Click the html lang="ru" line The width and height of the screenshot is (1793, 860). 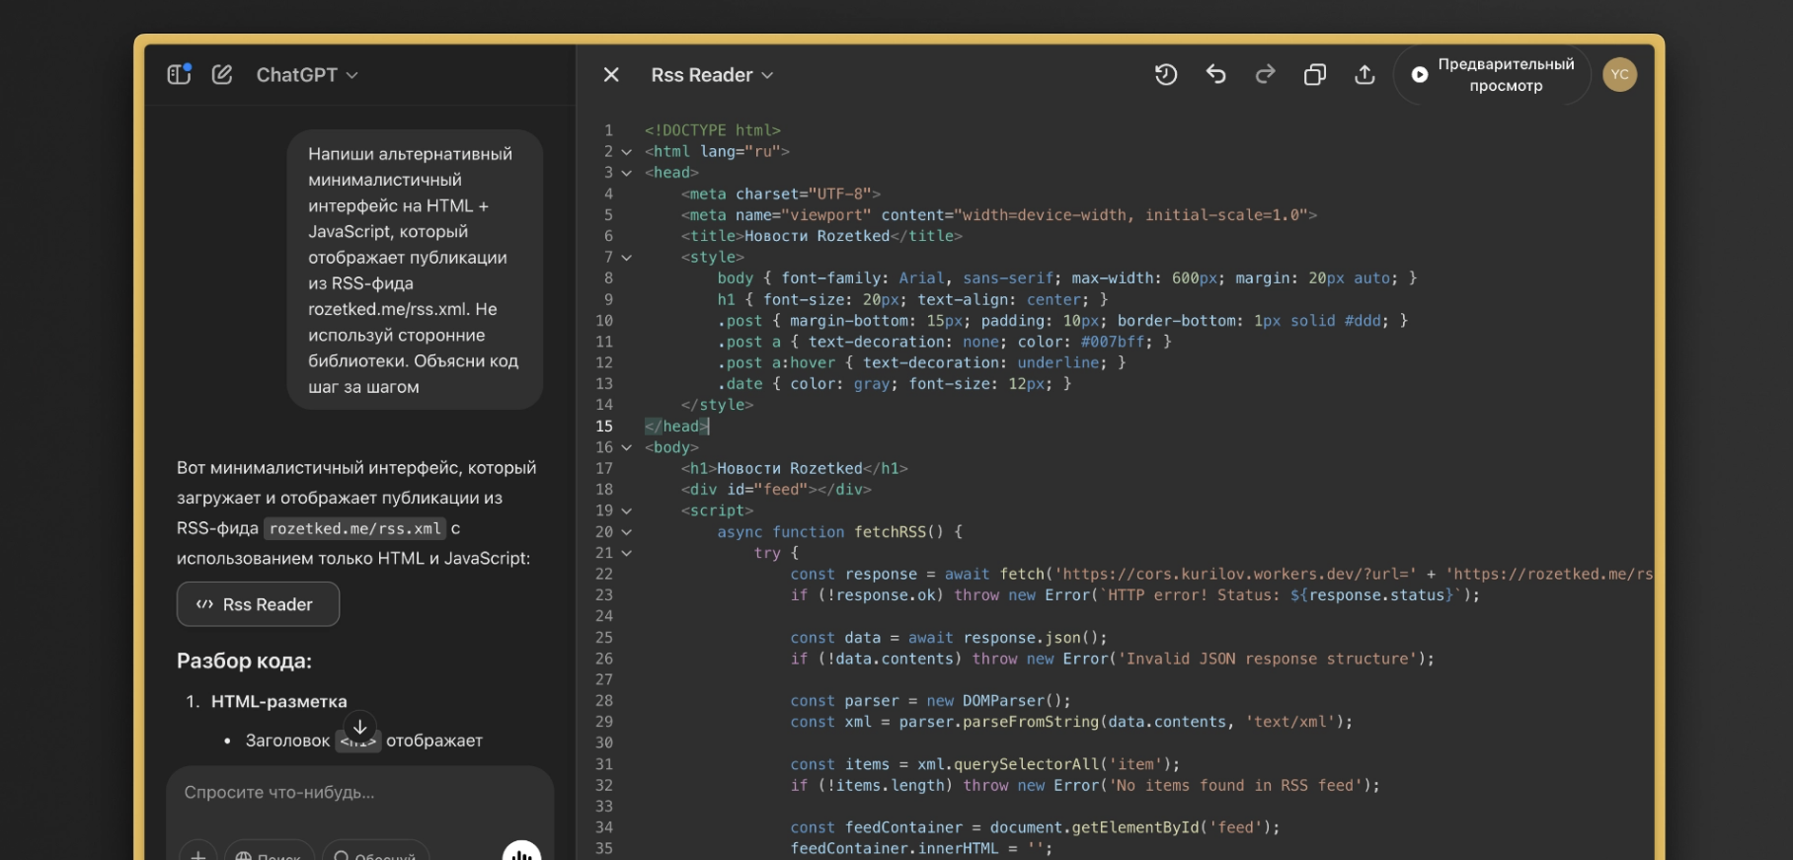[717, 152]
